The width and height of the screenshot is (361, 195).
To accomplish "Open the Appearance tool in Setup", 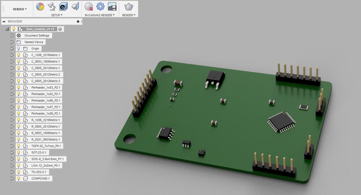I will pyautogui.click(x=40, y=6).
